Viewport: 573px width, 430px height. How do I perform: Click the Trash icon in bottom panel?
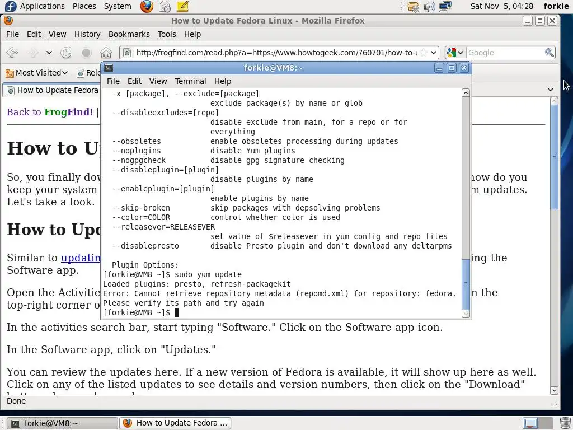tap(565, 423)
